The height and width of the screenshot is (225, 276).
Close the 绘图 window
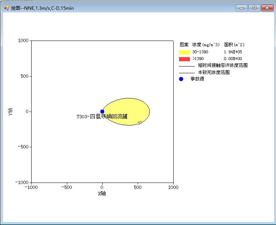(267, 8)
